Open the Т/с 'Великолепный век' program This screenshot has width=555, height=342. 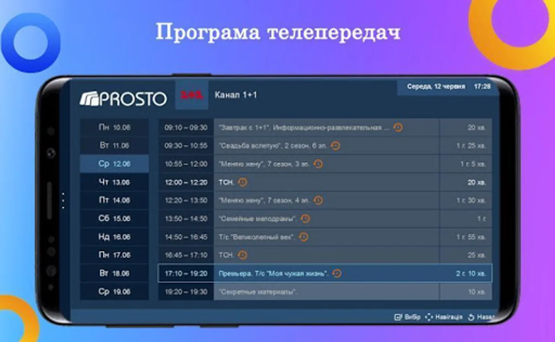click(257, 237)
